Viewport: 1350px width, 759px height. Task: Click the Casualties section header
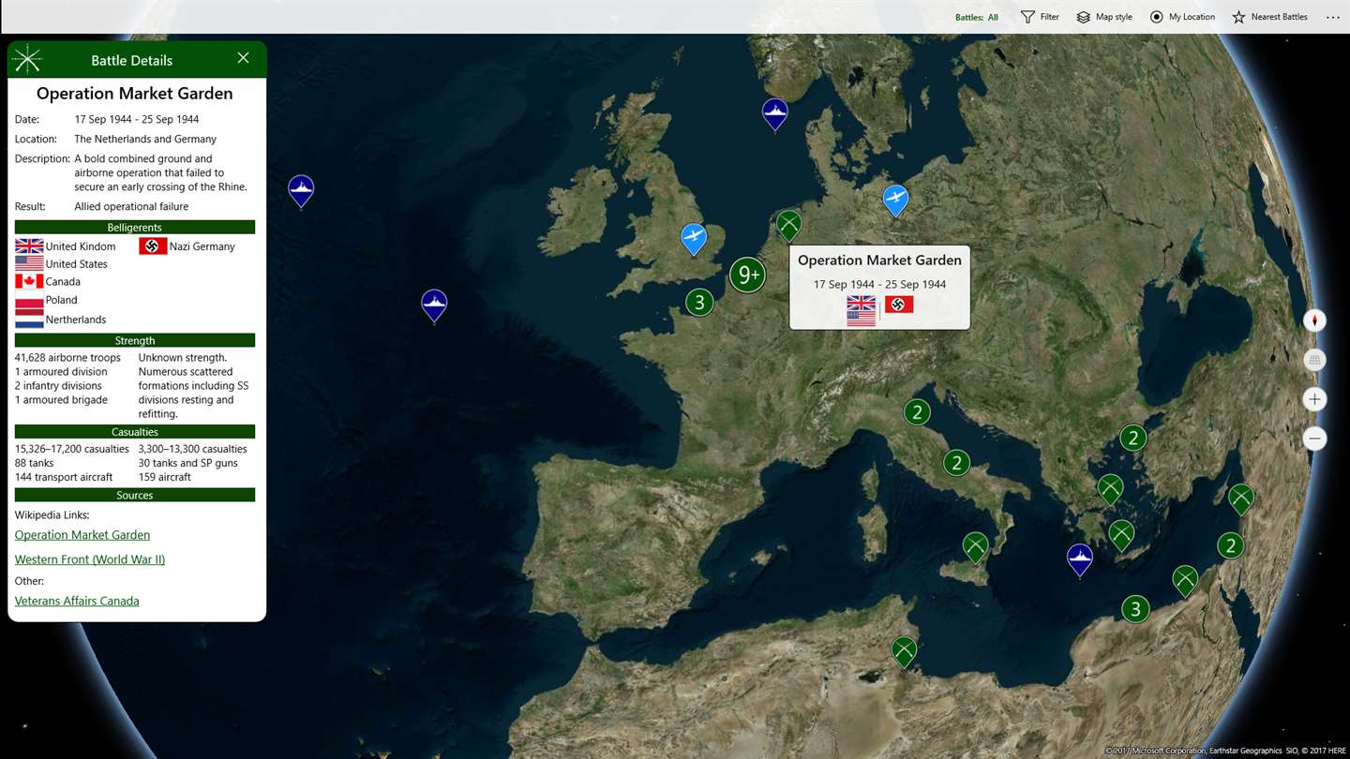pyautogui.click(x=135, y=432)
